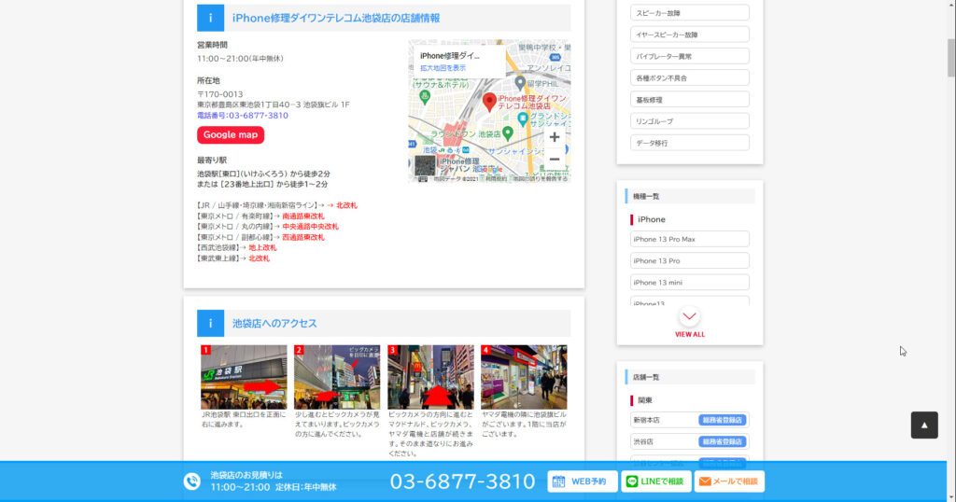Click the map keyboard shortcuts icon
Screen dimensions: 956x502
(423, 179)
